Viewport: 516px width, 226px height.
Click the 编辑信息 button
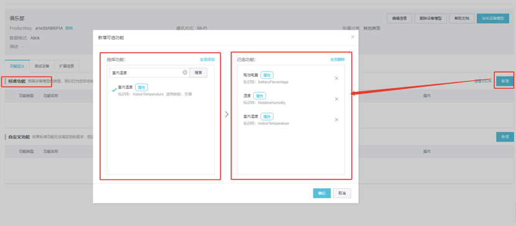click(x=399, y=19)
